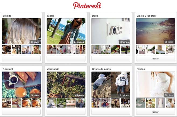The image size is (177, 117).
Task: Click Editar under Viajes y lugares
Action: pyautogui.click(x=155, y=59)
